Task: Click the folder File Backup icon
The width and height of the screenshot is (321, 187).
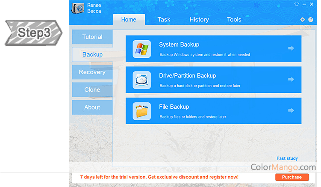Action: pyautogui.click(x=141, y=111)
